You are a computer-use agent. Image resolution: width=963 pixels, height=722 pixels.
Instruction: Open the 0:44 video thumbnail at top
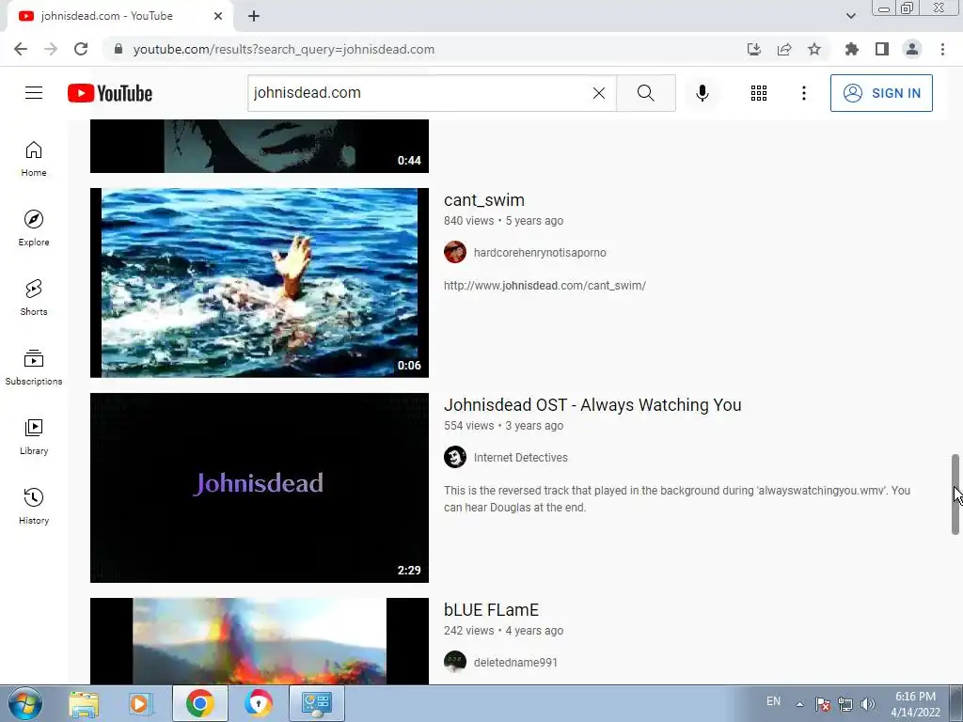coord(260,146)
